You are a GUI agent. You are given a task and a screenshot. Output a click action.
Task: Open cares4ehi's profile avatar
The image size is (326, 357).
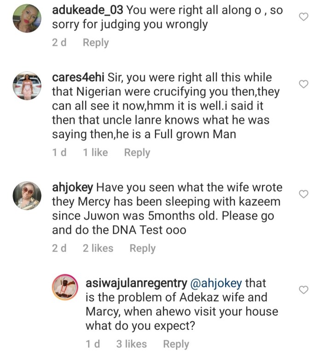click(x=27, y=86)
